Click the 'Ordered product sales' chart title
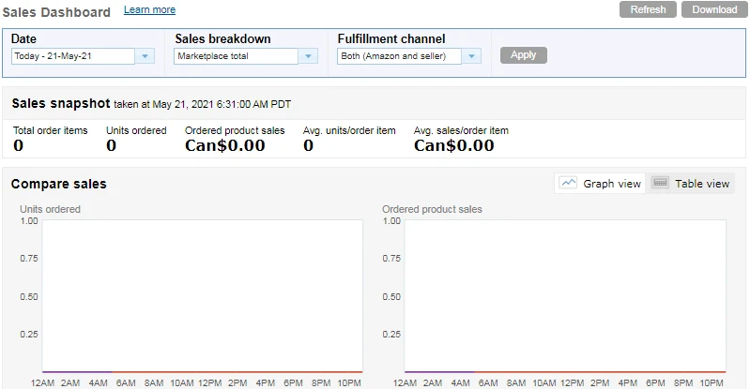The image size is (750, 389). click(432, 209)
